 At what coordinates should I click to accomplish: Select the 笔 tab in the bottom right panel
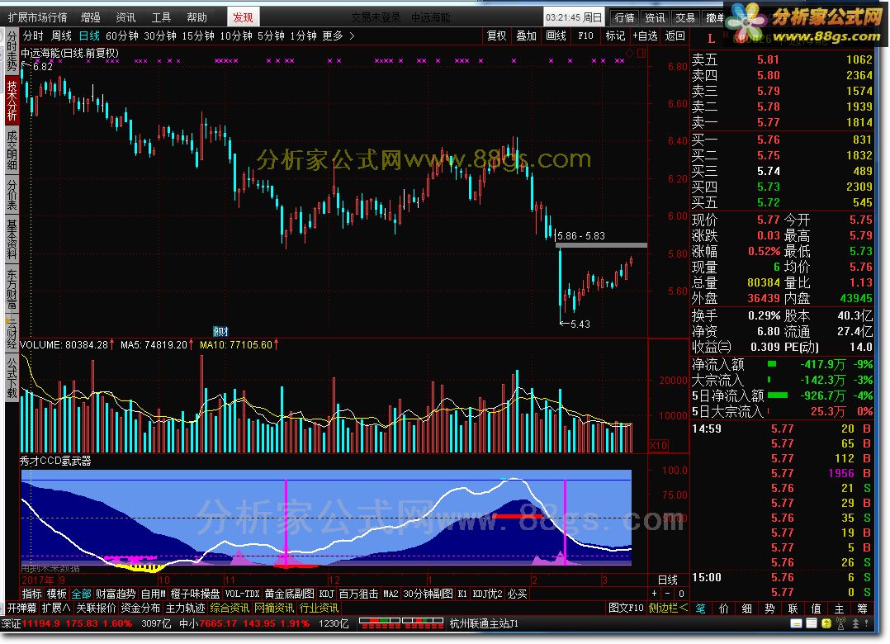point(700,608)
